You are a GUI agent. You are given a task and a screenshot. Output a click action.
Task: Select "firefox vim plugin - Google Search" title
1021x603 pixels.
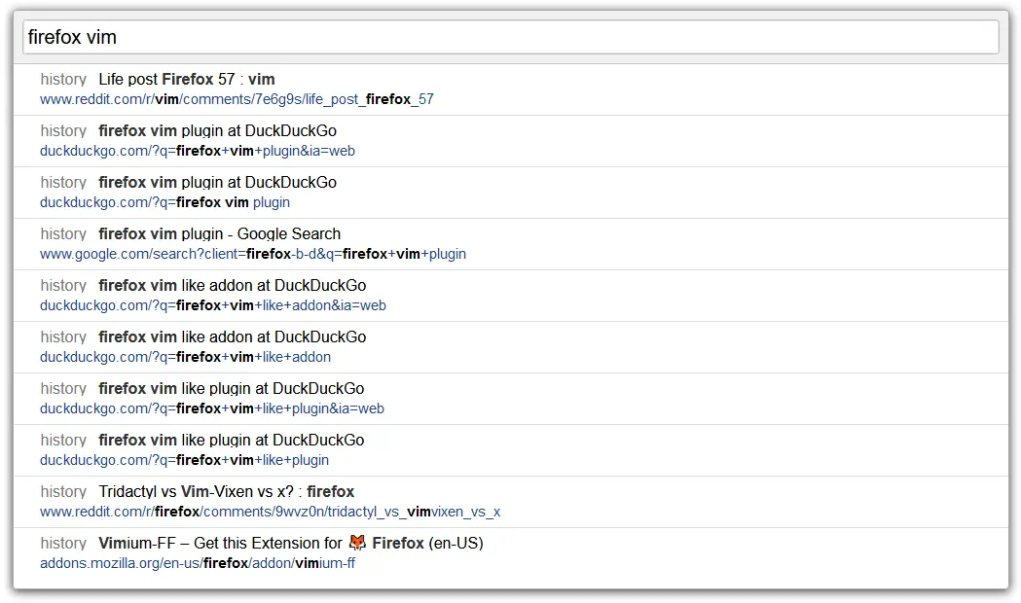coord(219,234)
